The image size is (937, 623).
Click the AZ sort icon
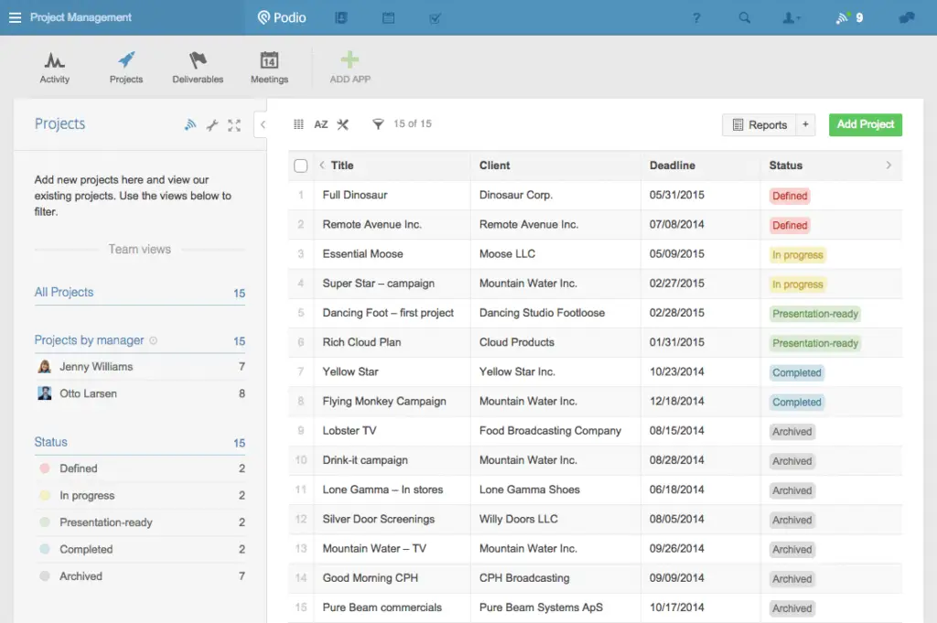321,124
